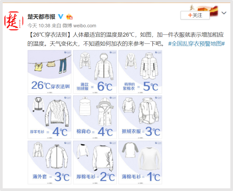Image resolution: width=233 pixels, height=191 pixels.
Task: Open the 26℃穿衣法则 clothesline thumbnail
Action: click(49, 72)
